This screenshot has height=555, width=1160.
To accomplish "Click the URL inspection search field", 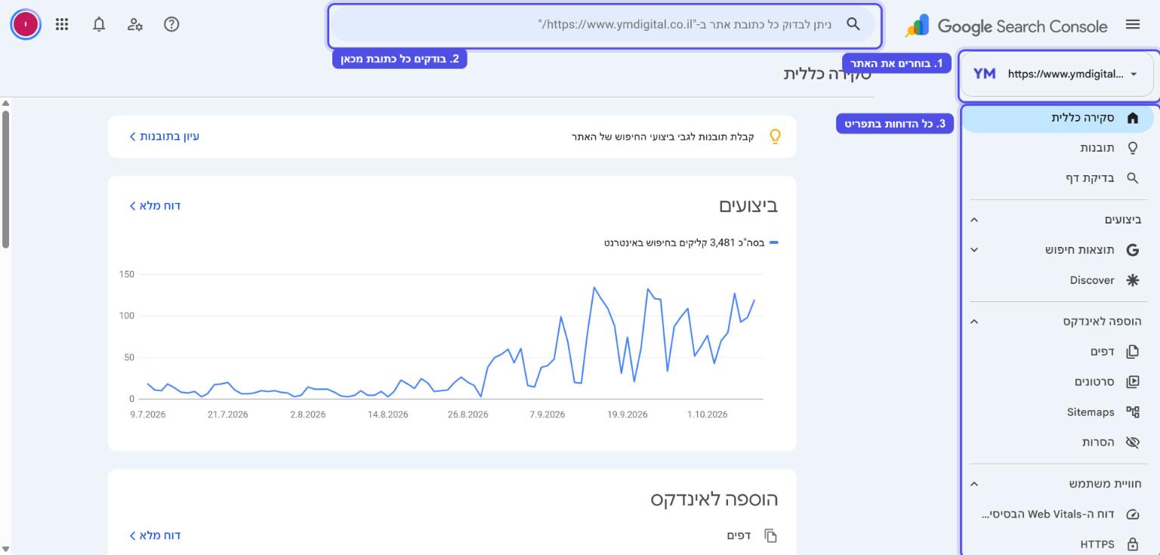I will 603,25.
